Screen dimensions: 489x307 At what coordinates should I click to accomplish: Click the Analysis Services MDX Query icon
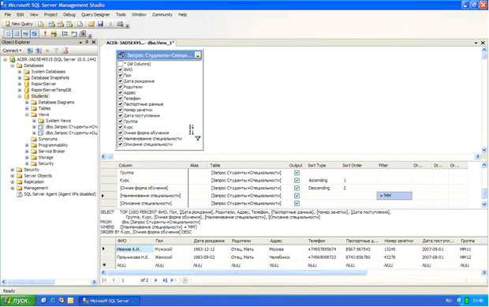(x=52, y=24)
